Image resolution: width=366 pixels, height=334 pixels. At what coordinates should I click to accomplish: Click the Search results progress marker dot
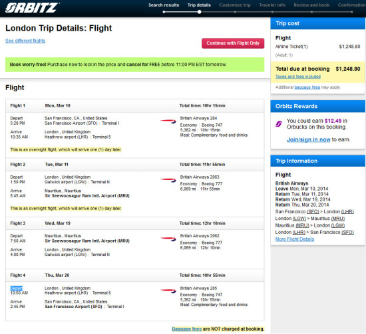coord(164,12)
